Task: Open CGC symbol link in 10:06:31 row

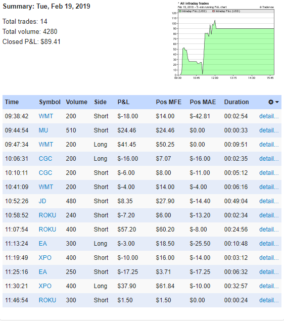Action: coord(45,158)
